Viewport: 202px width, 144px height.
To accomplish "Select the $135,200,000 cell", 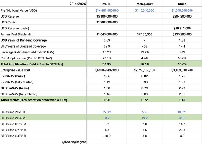I will pos(182,34).
